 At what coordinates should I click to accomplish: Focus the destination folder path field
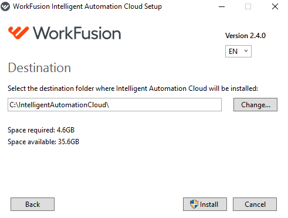[114, 105]
